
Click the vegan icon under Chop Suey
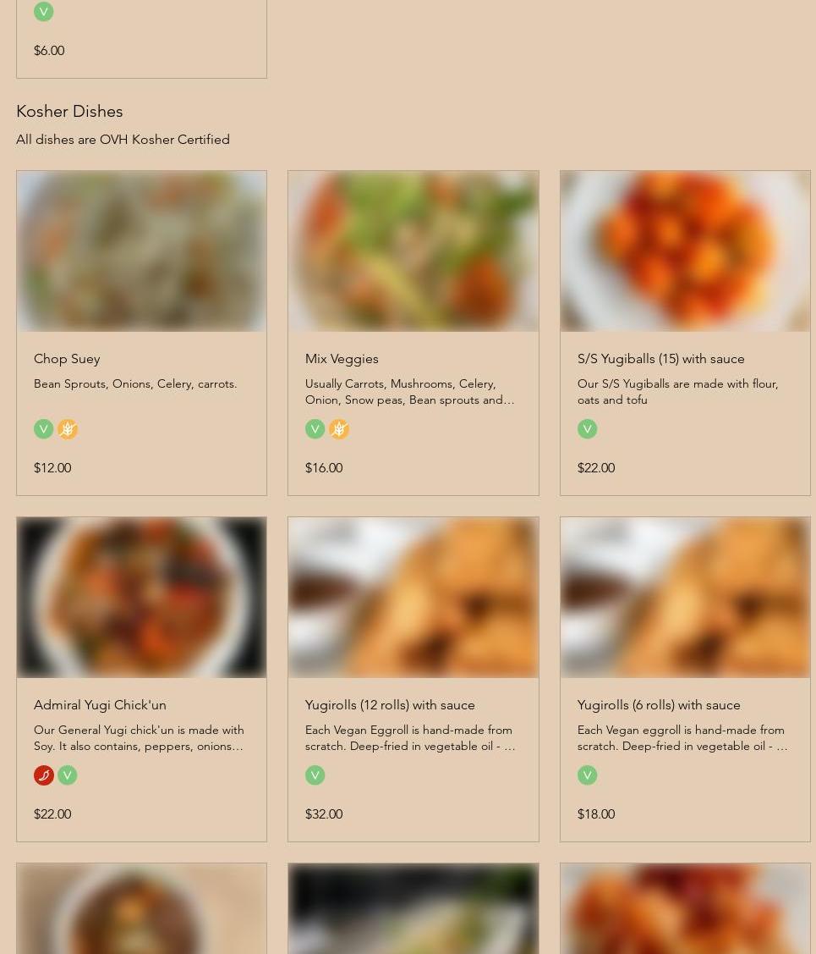click(x=43, y=429)
